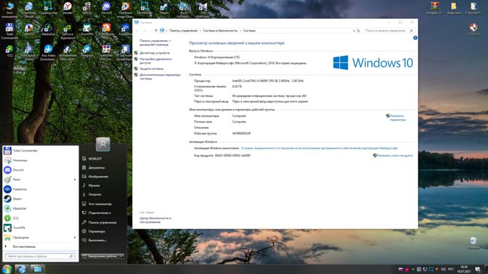
Task: Open GeForce Experience desktop shortcut
Action: pyautogui.click(x=68, y=32)
